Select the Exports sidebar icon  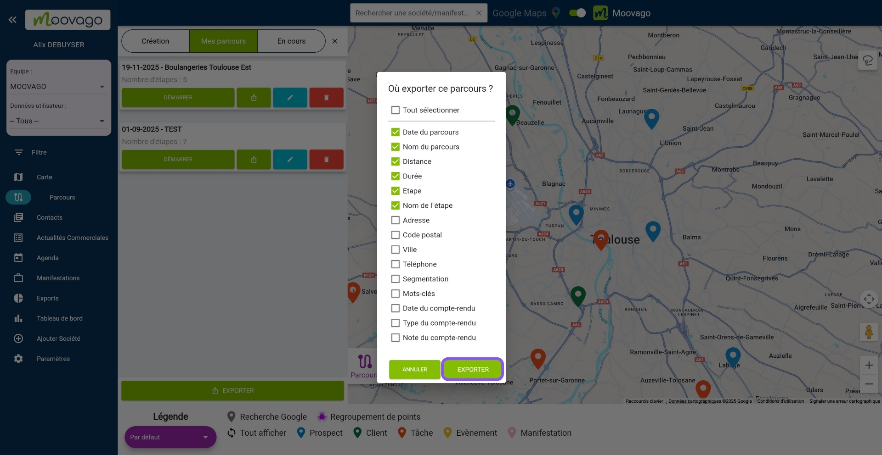(18, 298)
